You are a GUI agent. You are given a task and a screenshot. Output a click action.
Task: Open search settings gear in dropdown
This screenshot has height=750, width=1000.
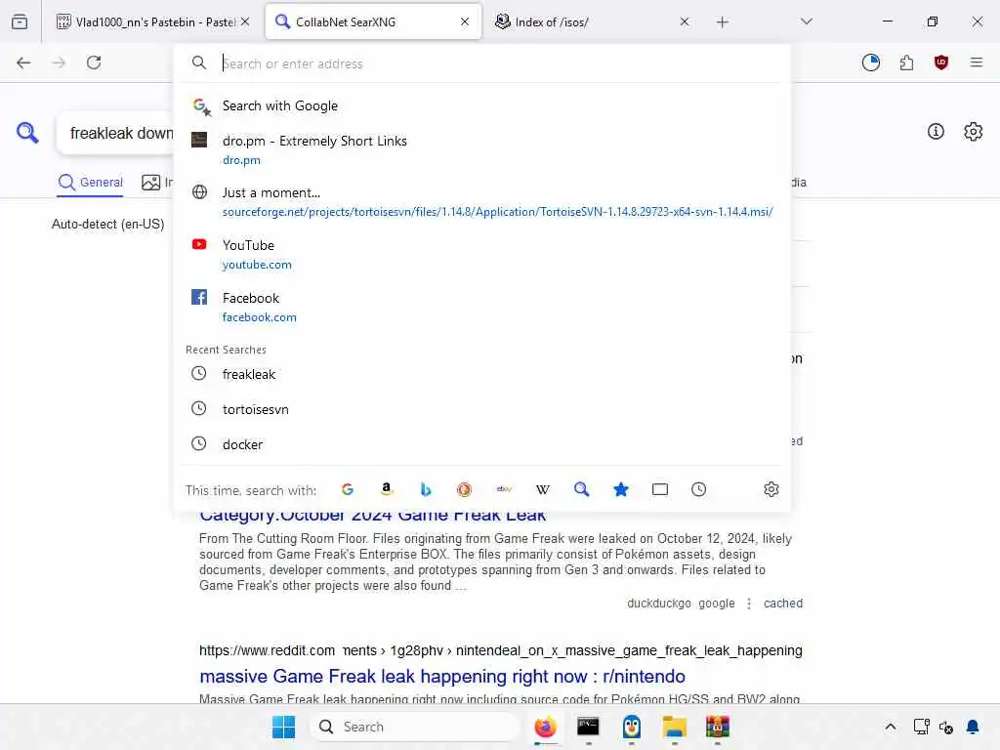771,490
